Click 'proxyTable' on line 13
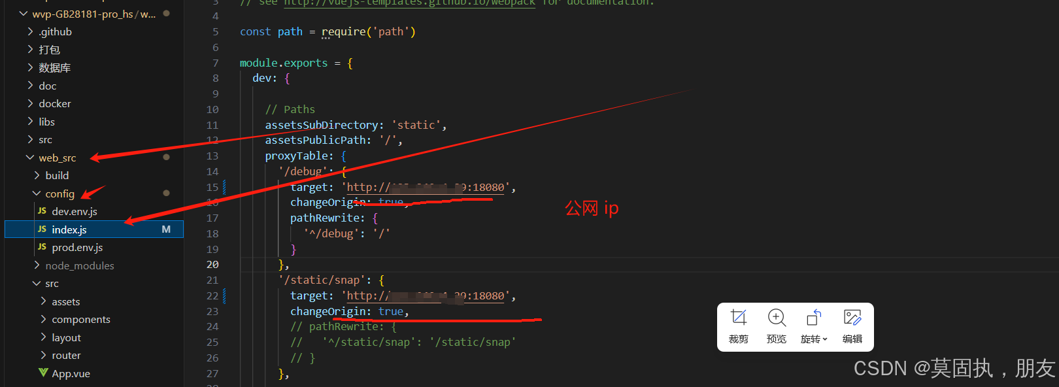 point(296,156)
